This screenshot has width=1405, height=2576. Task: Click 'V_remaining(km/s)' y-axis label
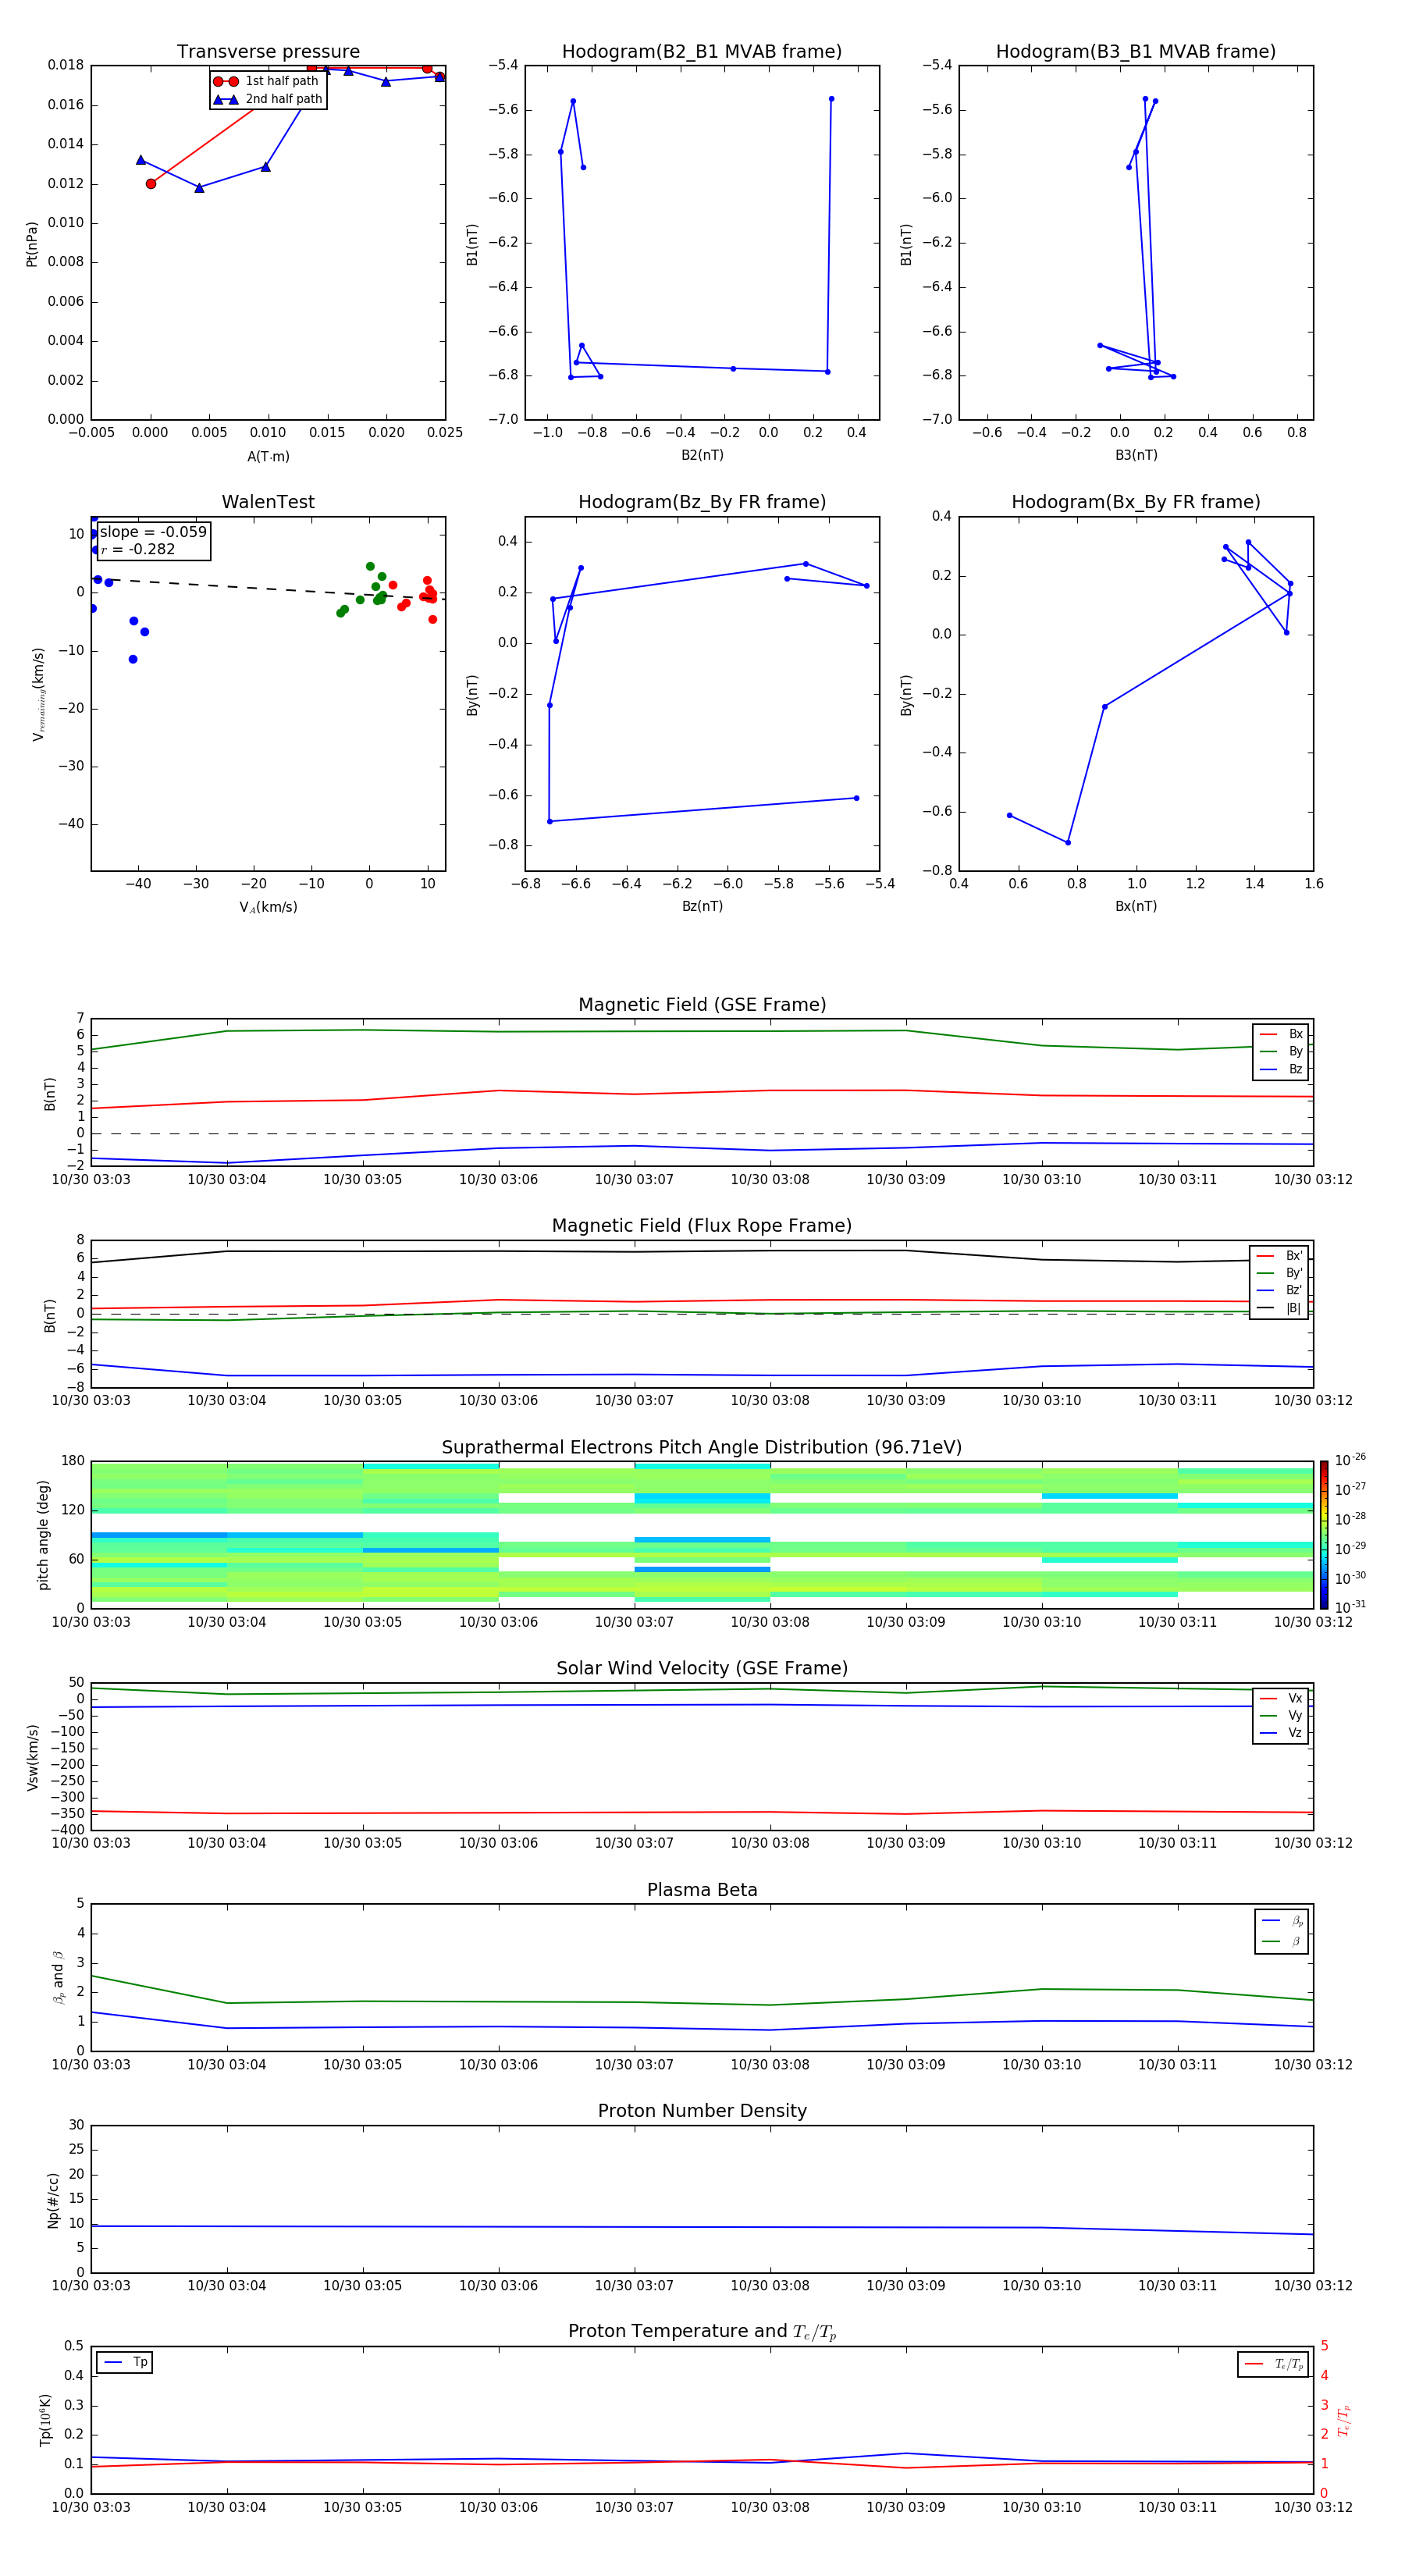[38, 694]
